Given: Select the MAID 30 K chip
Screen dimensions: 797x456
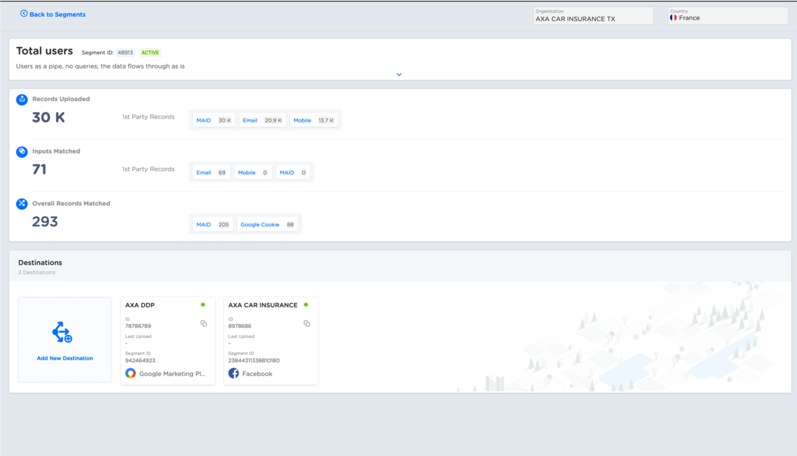Looking at the screenshot, I should pyautogui.click(x=214, y=120).
